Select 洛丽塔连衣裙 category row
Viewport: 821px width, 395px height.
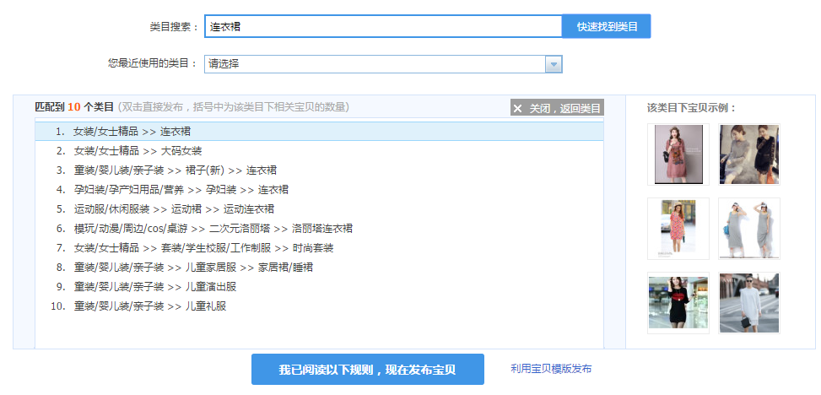tap(213, 229)
